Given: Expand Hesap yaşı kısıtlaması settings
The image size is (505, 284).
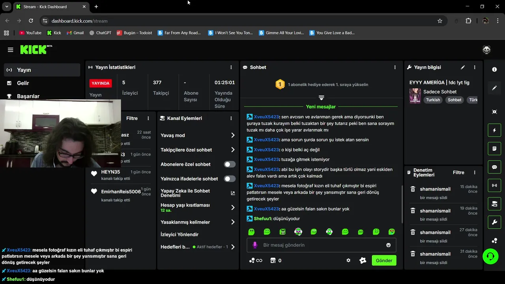Looking at the screenshot, I should pos(198,207).
